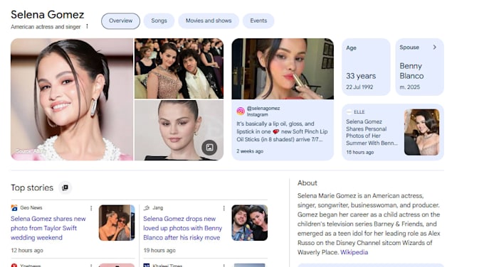Viewport: 484px width, 267px height.
Task: Open the Movies and shows tab
Action: (209, 21)
